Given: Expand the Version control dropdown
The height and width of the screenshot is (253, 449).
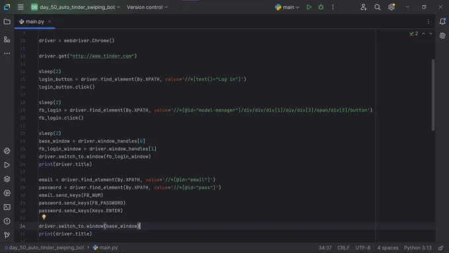Looking at the screenshot, I should (147, 7).
